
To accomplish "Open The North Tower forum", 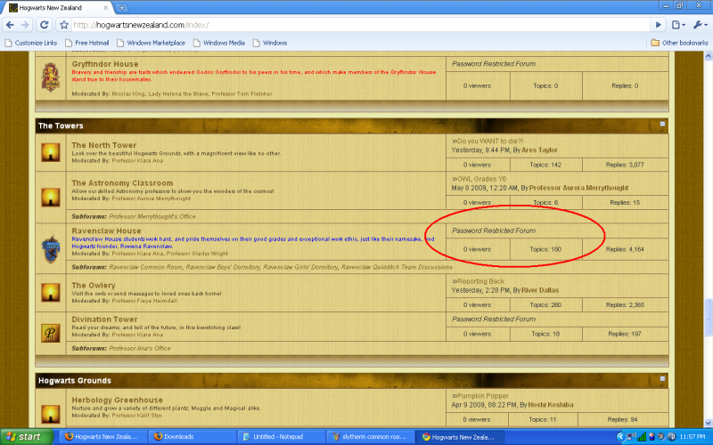I will (104, 145).
